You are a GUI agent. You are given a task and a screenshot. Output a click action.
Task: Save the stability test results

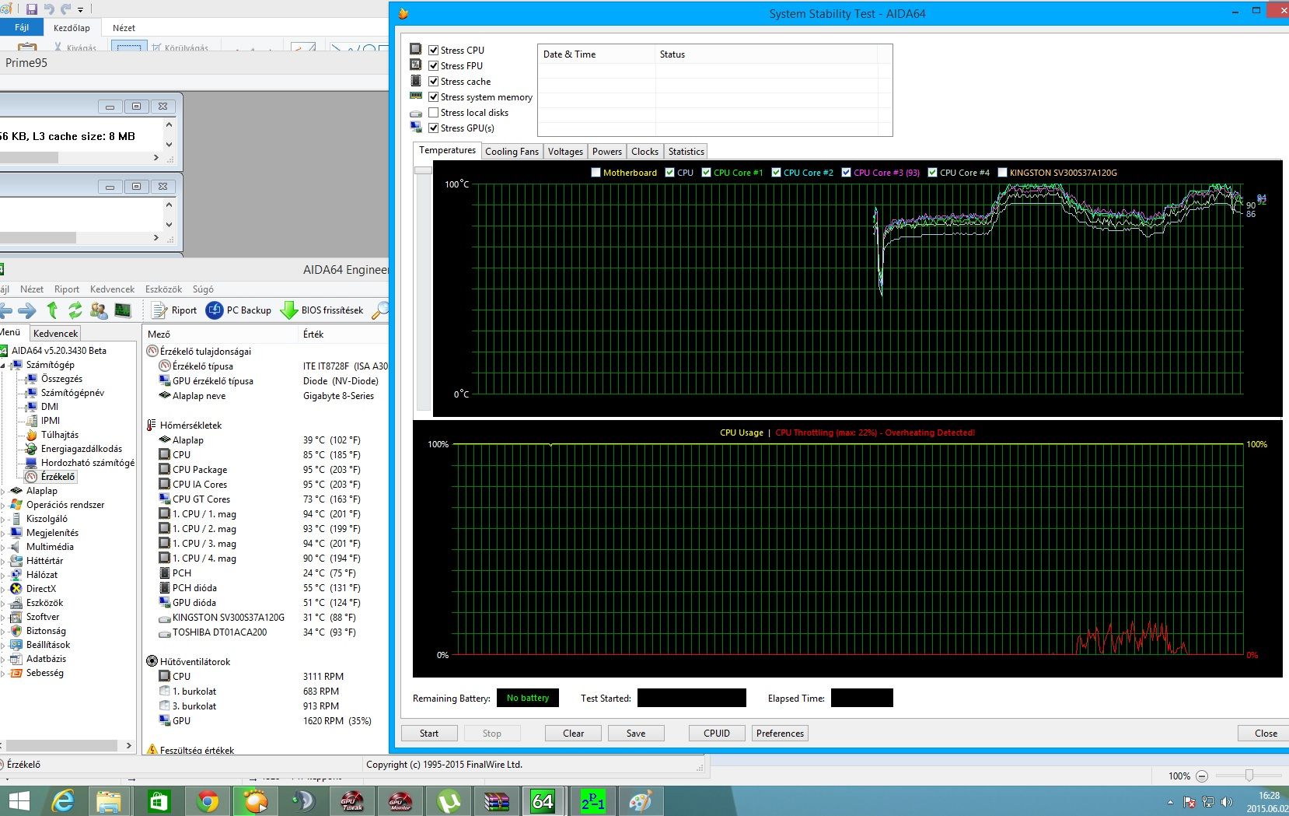[x=636, y=734]
